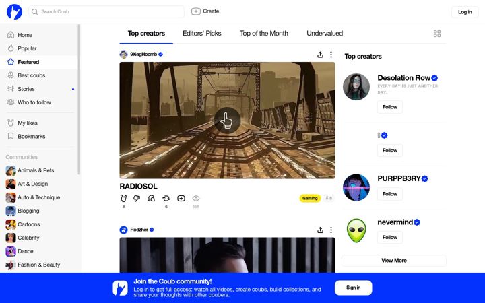Open the PURPPB3RY avatar

pos(356,187)
